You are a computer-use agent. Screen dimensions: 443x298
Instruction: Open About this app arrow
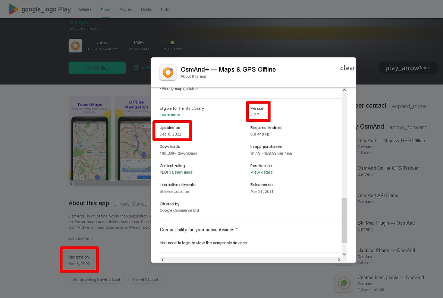coord(133,204)
